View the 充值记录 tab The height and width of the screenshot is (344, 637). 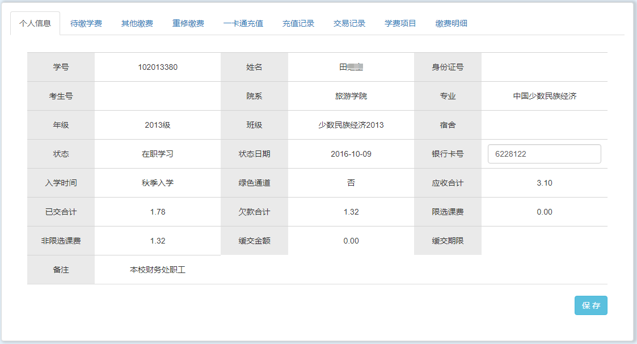(x=298, y=23)
